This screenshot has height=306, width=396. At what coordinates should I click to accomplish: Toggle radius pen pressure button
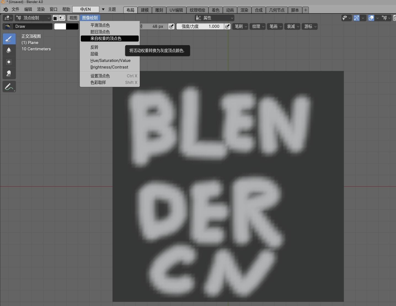click(x=172, y=26)
